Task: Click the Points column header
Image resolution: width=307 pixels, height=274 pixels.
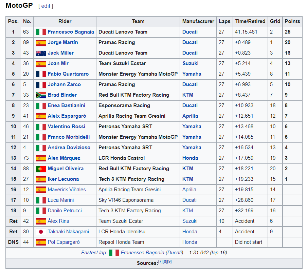Action: (292, 21)
